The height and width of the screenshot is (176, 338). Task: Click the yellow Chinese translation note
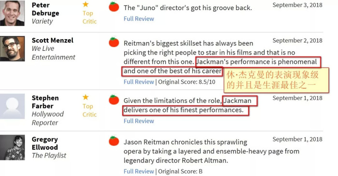[x=276, y=80]
